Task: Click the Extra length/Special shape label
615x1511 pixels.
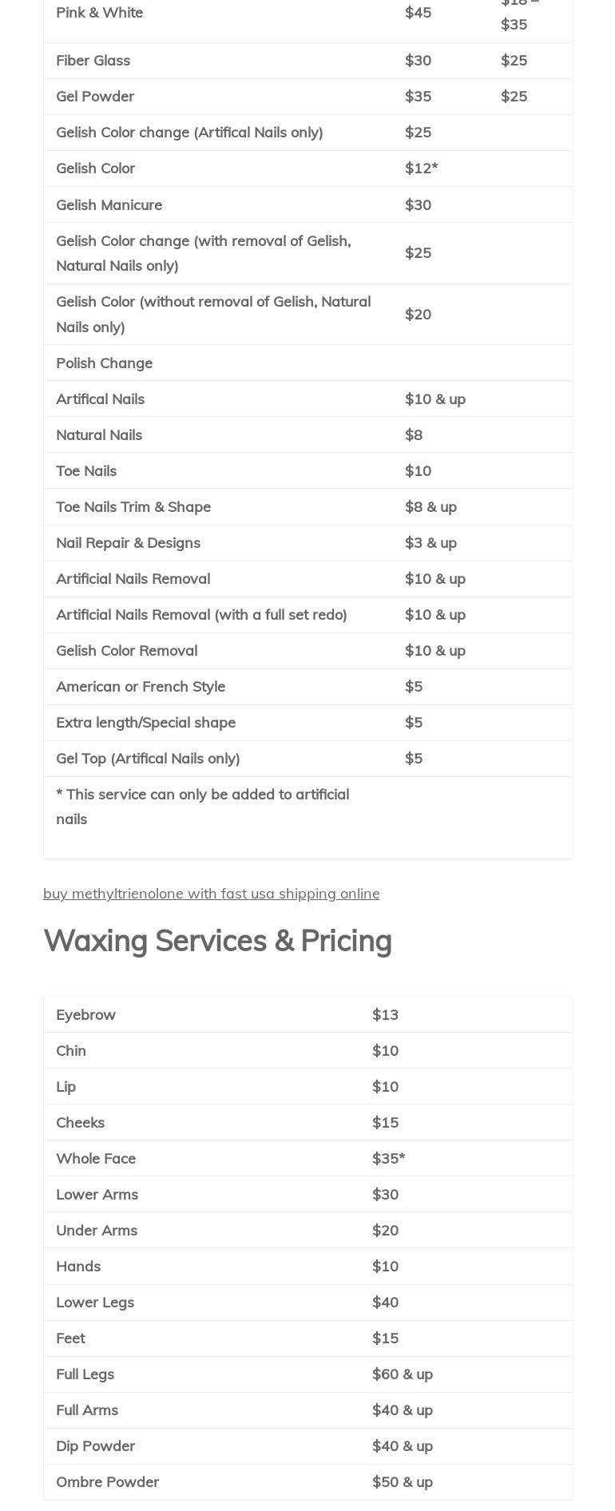Action: tap(145, 723)
